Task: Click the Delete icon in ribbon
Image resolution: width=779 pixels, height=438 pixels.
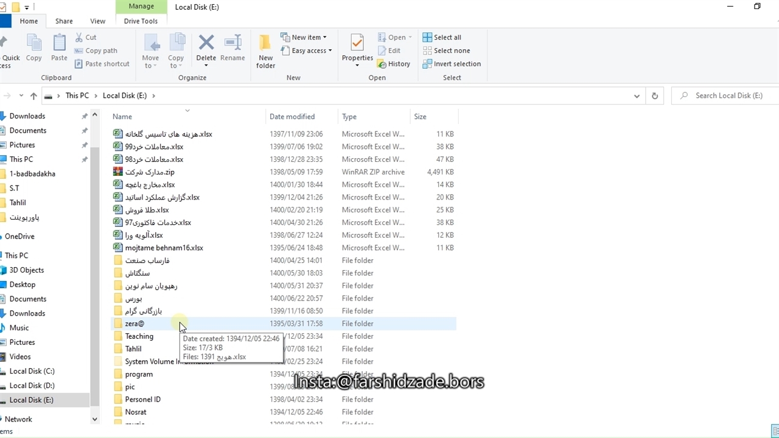Action: (x=206, y=43)
